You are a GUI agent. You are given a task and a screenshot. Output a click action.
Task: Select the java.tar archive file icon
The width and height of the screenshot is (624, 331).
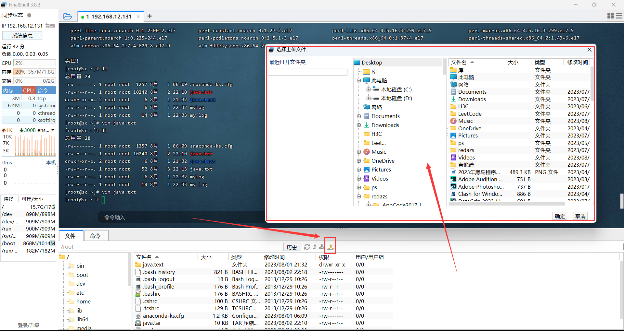tap(138, 323)
